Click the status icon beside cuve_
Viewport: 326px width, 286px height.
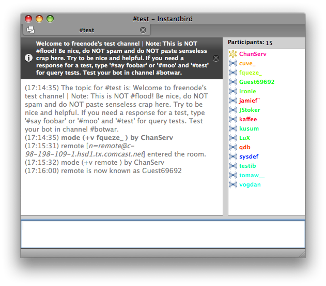[x=233, y=63]
